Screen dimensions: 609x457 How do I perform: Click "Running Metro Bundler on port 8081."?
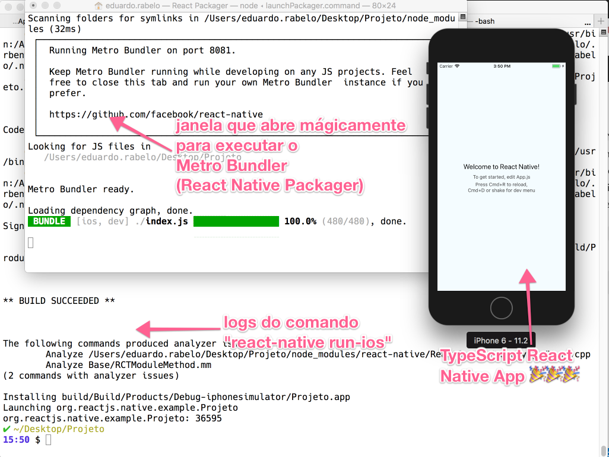(142, 50)
